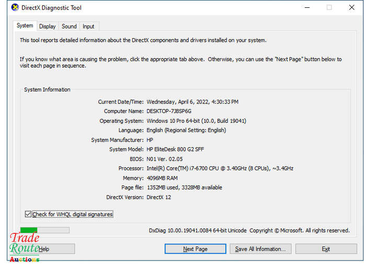Exit the diagnostic tool
This screenshot has width=366, height=272.
pos(326,249)
